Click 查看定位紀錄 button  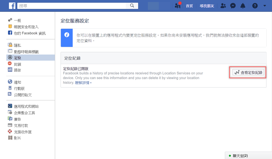click(x=248, y=73)
